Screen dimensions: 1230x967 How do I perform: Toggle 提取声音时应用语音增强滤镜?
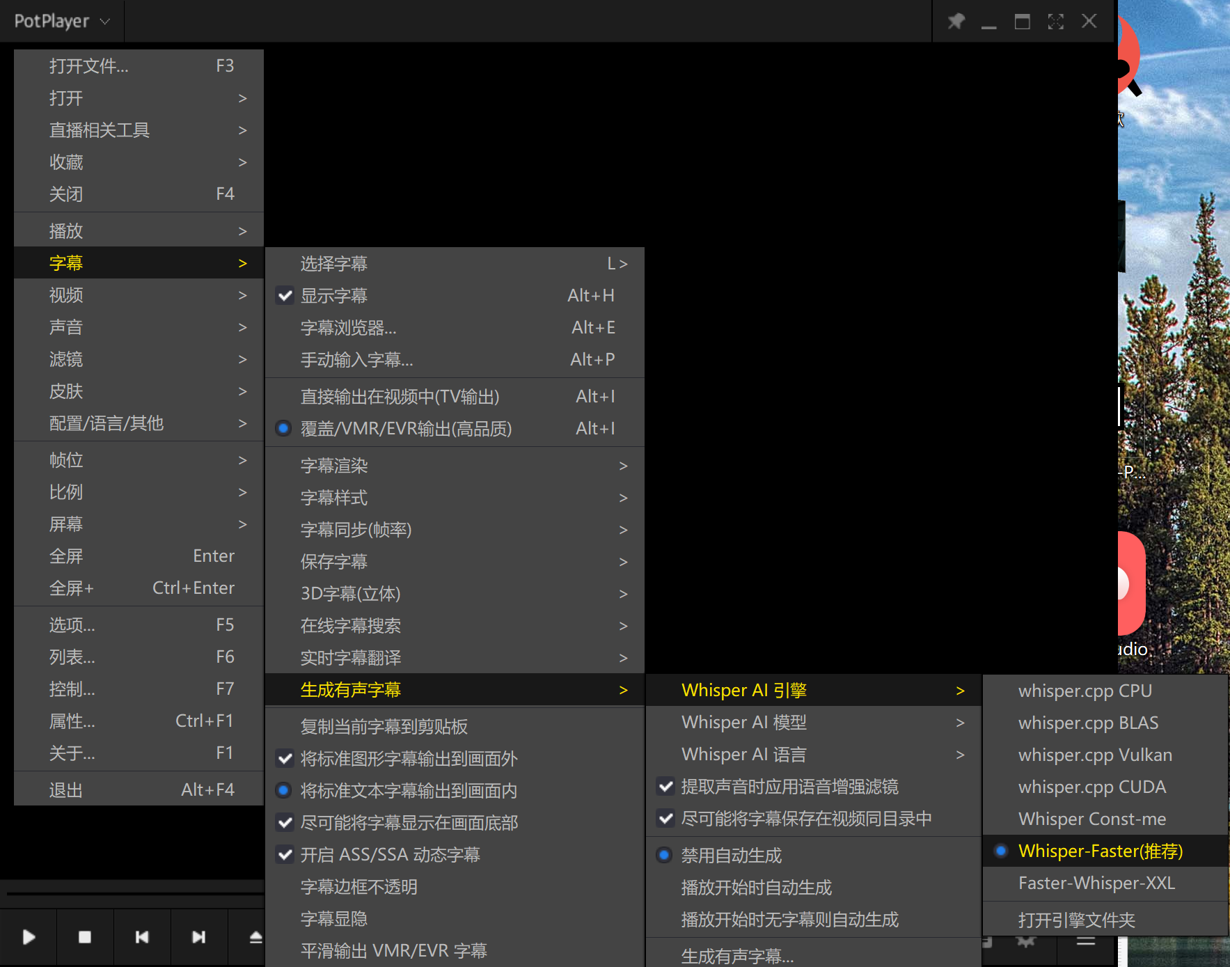814,787
